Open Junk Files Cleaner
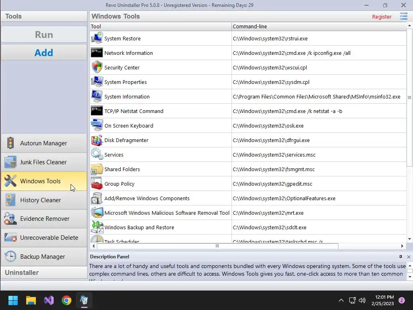Viewport: 413px width, 310px height. (44, 162)
